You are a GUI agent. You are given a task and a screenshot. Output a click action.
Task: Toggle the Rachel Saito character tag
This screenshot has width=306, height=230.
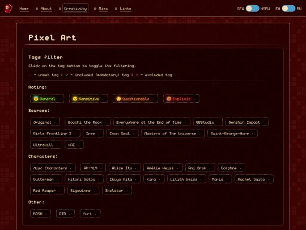click(x=254, y=179)
